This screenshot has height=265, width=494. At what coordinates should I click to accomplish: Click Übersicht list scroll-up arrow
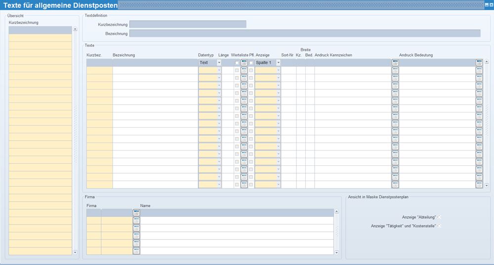[x=75, y=29]
